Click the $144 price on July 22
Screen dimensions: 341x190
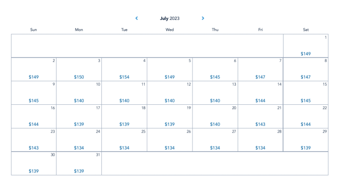coord(305,124)
